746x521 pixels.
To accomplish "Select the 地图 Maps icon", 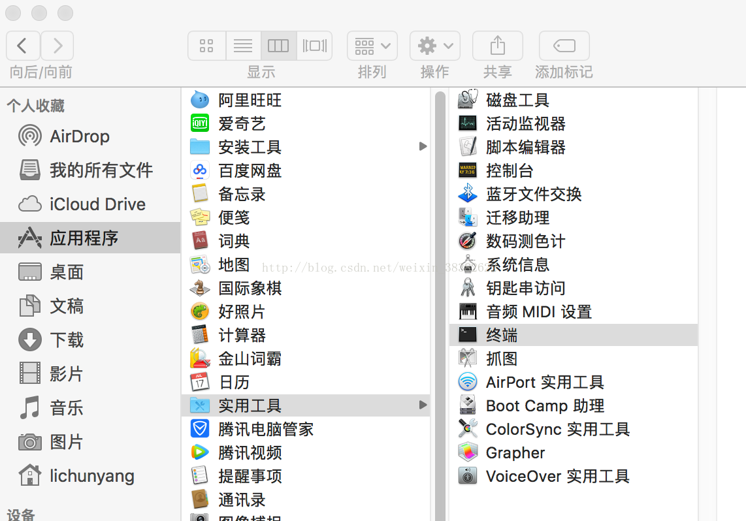I will click(x=200, y=265).
